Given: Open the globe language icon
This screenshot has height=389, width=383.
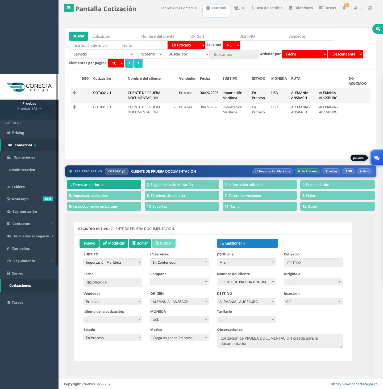Looking at the screenshot, I should click(355, 8).
